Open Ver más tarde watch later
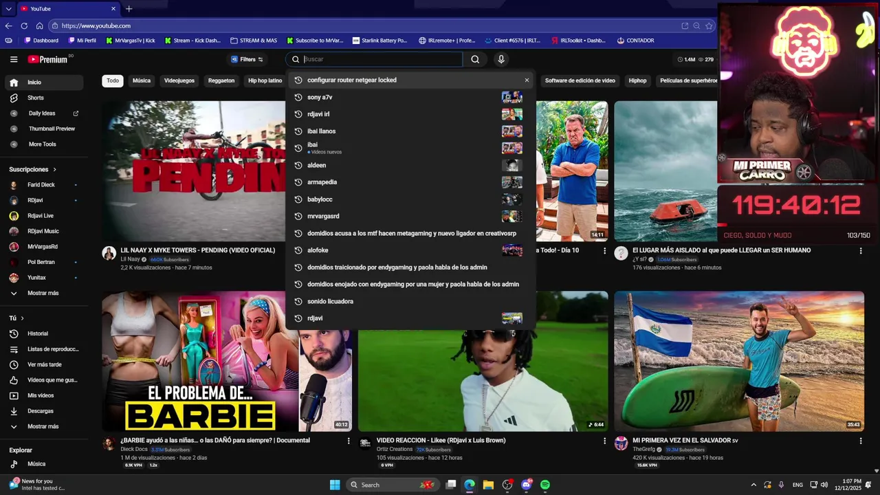 click(x=44, y=364)
